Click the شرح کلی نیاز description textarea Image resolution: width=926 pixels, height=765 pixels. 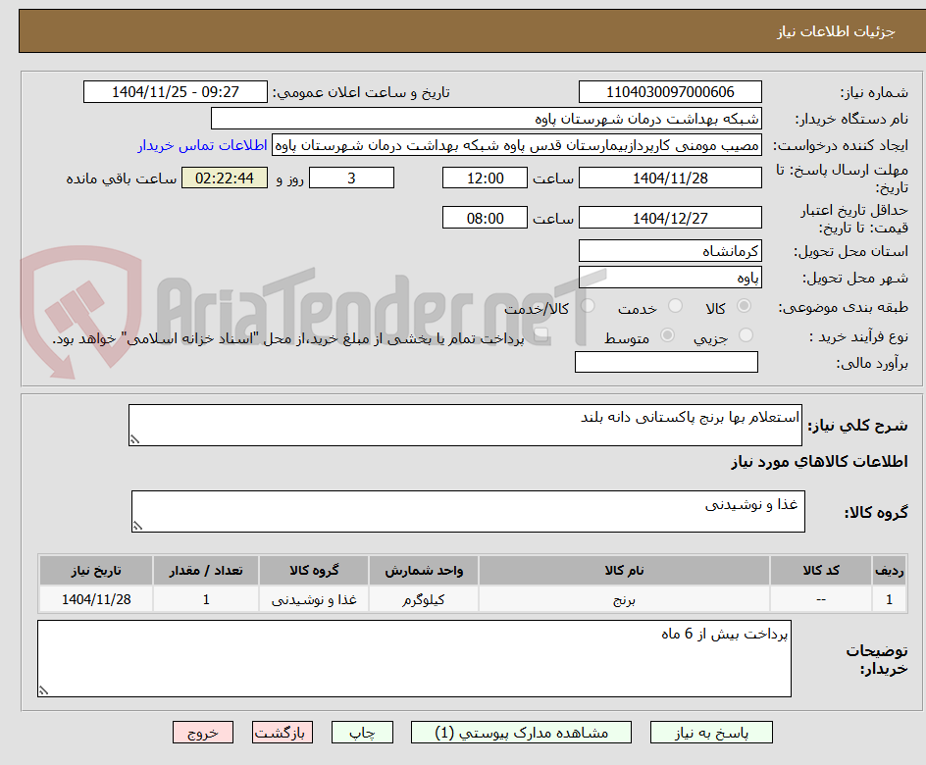pos(465,425)
